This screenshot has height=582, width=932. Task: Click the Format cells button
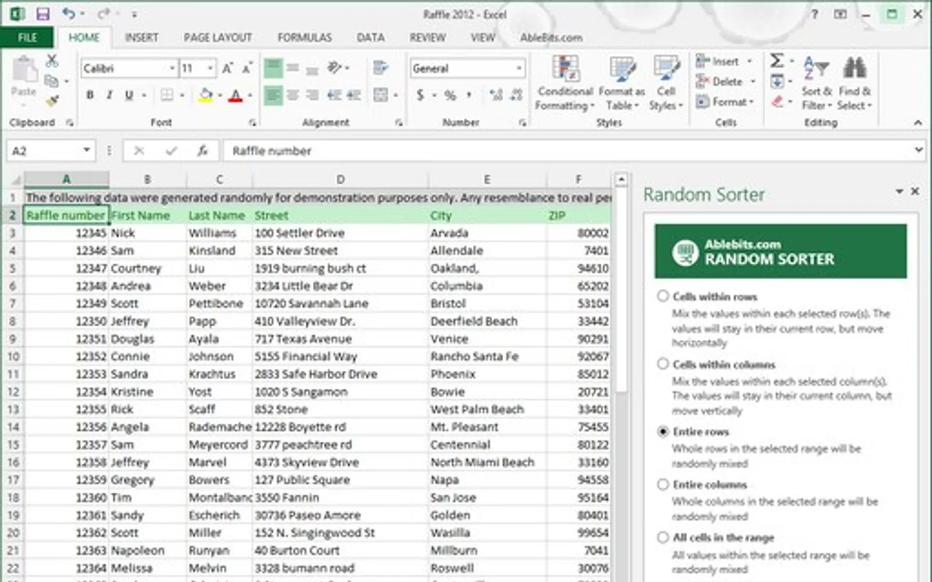click(x=725, y=102)
